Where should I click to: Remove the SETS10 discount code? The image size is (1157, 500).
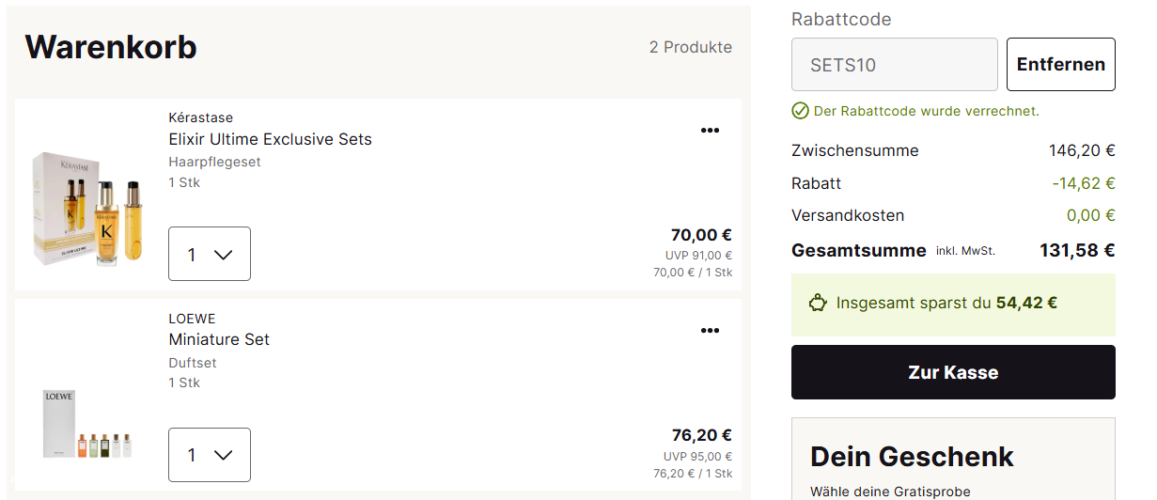pyautogui.click(x=1060, y=65)
